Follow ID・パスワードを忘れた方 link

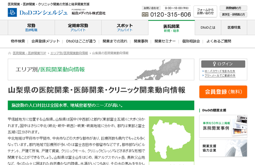[220, 71]
